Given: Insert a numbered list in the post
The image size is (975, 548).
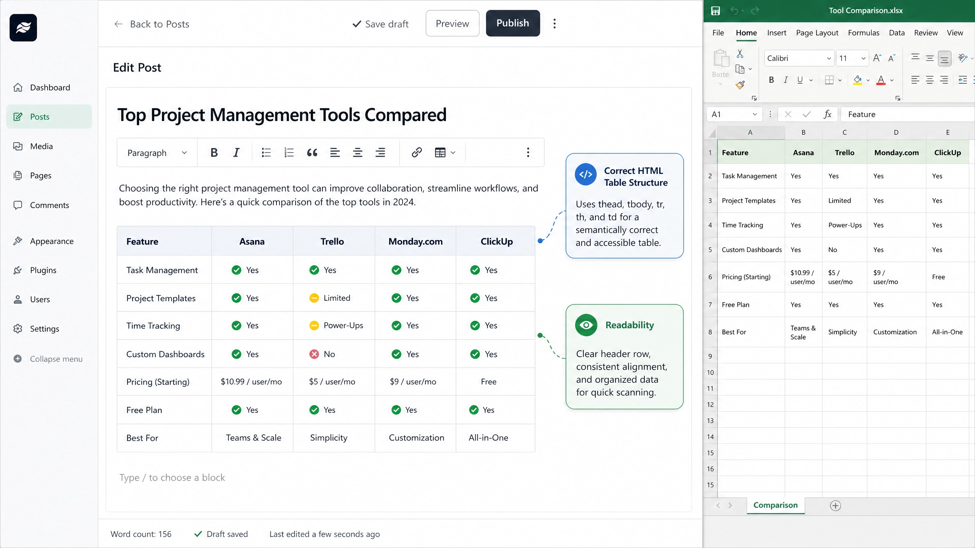Looking at the screenshot, I should [289, 153].
